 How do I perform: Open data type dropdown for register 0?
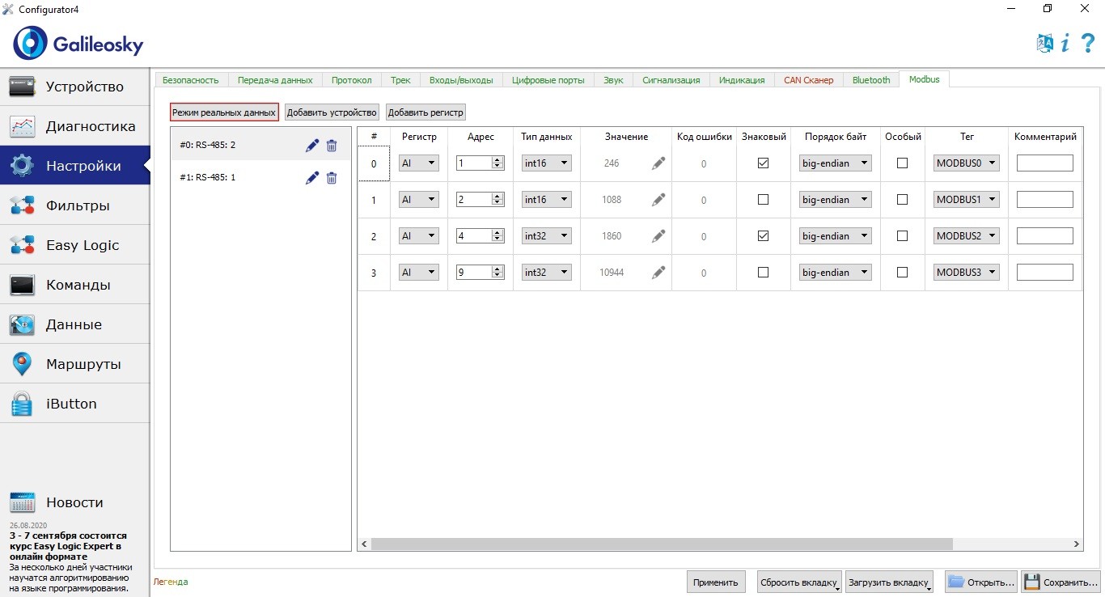[x=546, y=163]
